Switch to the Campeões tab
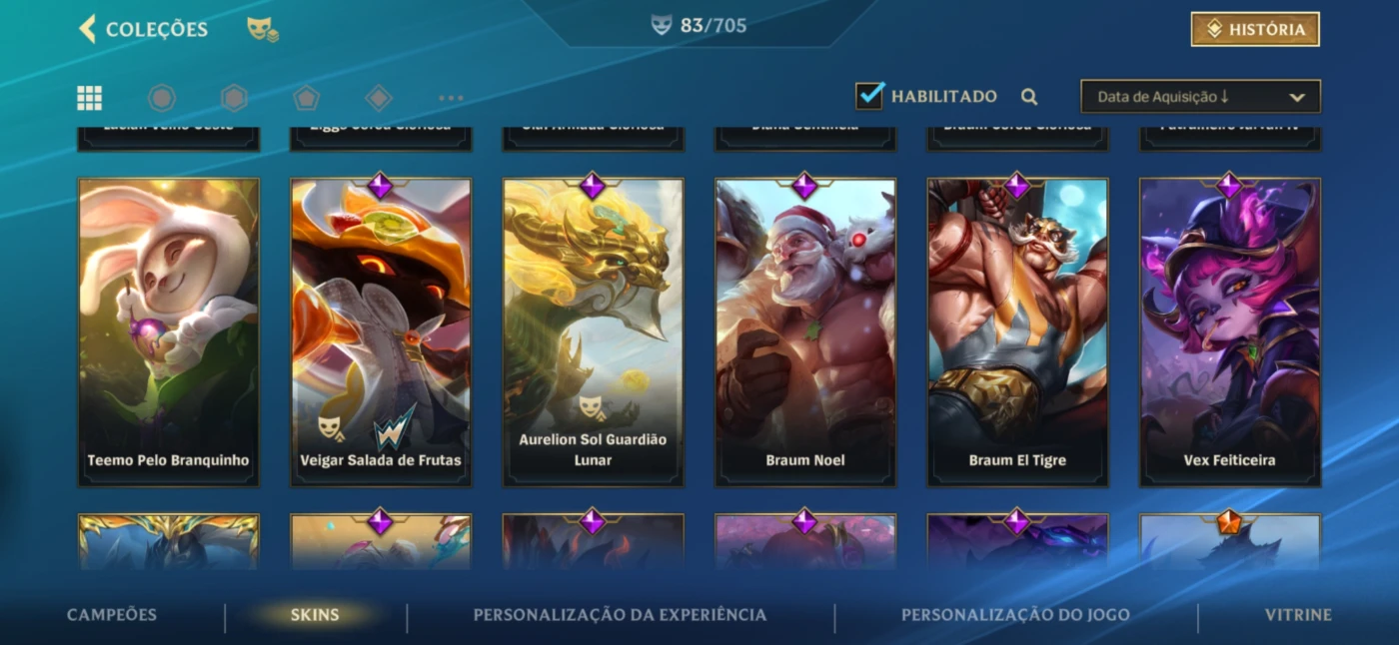The width and height of the screenshot is (1399, 645). [x=112, y=615]
